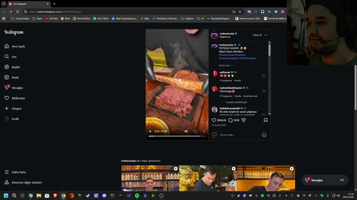This screenshot has width=357, height=200.
Task: Open Sosyal medya bookmarks folder
Action: [20, 19]
